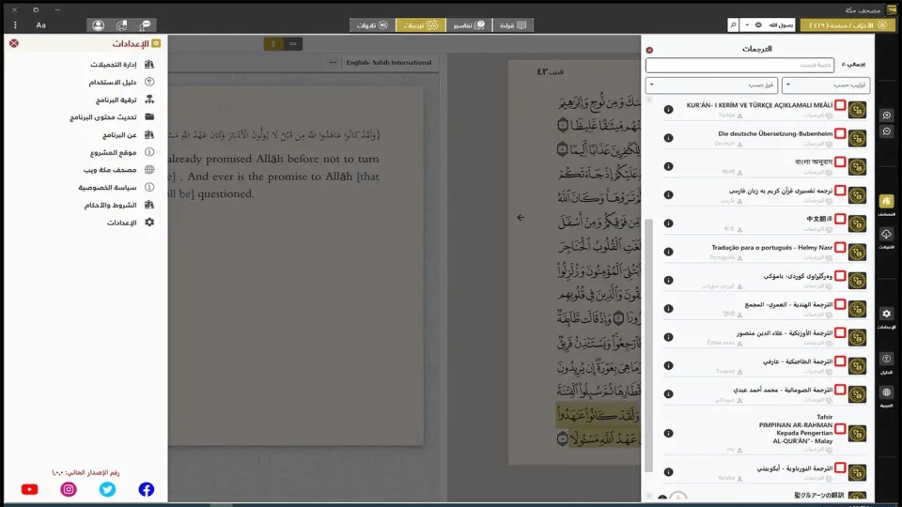Expand the فرز حسب filter dropdown

712,85
